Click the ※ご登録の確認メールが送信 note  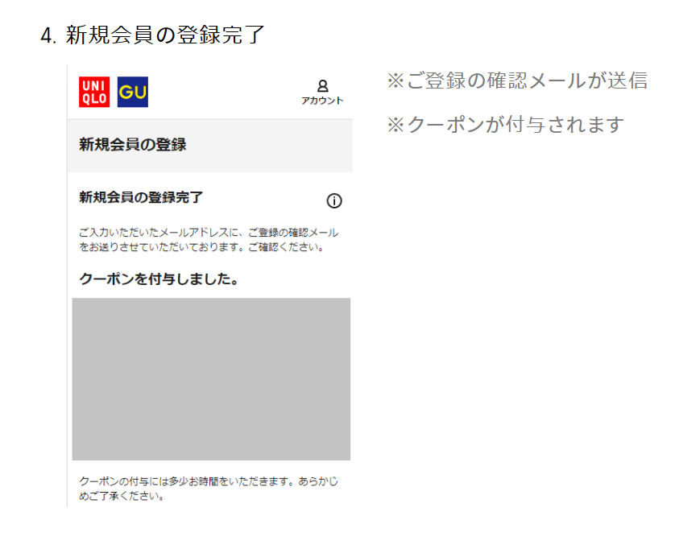click(517, 80)
